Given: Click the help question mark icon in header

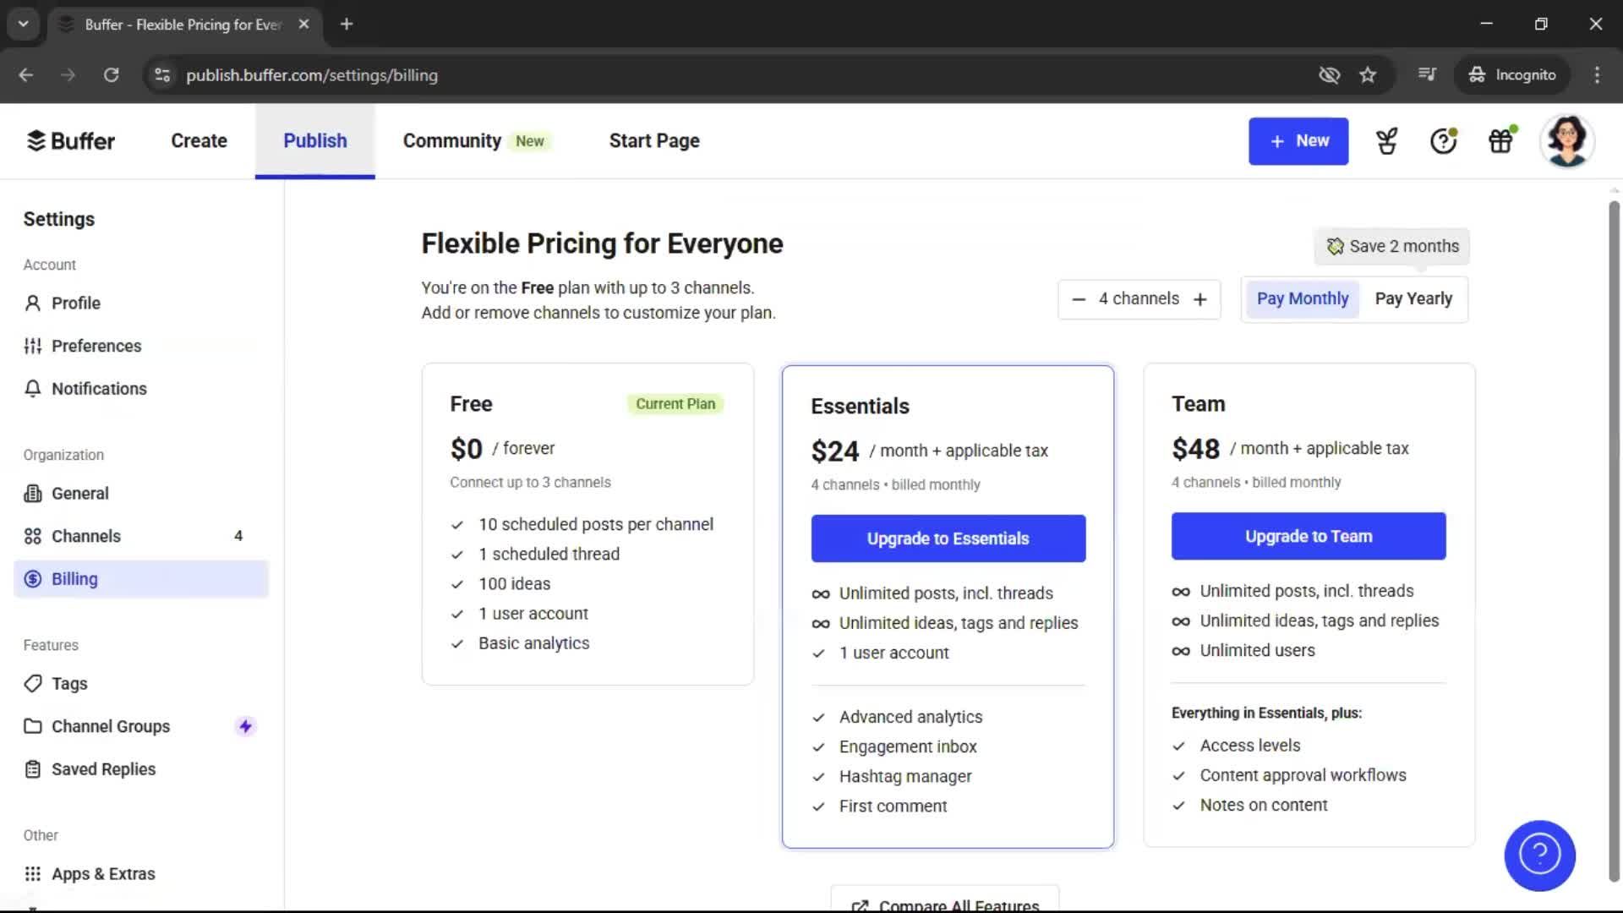Looking at the screenshot, I should point(1443,141).
